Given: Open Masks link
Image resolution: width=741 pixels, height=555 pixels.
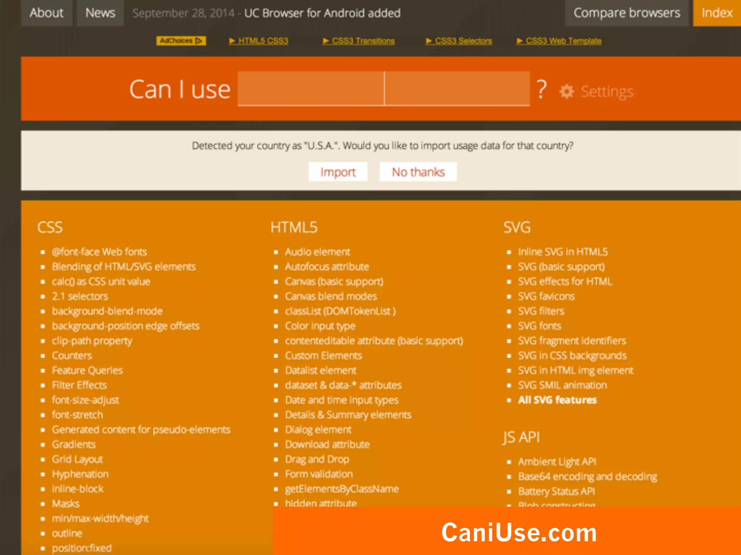Looking at the screenshot, I should [65, 504].
